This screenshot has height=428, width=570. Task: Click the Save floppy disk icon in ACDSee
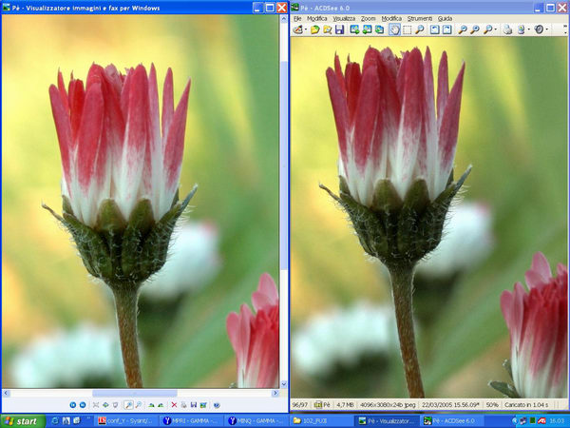point(339,29)
